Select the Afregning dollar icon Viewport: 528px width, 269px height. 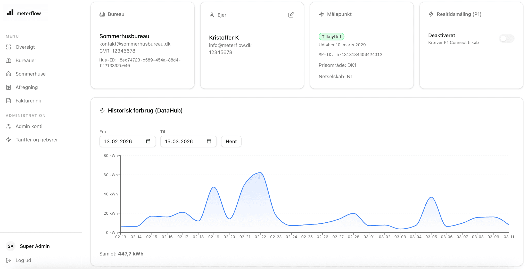point(9,87)
